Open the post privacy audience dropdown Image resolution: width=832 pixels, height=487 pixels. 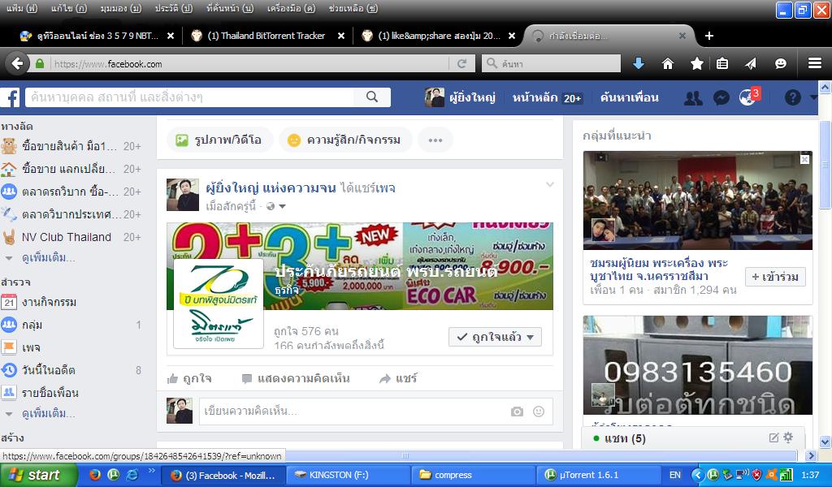click(276, 207)
